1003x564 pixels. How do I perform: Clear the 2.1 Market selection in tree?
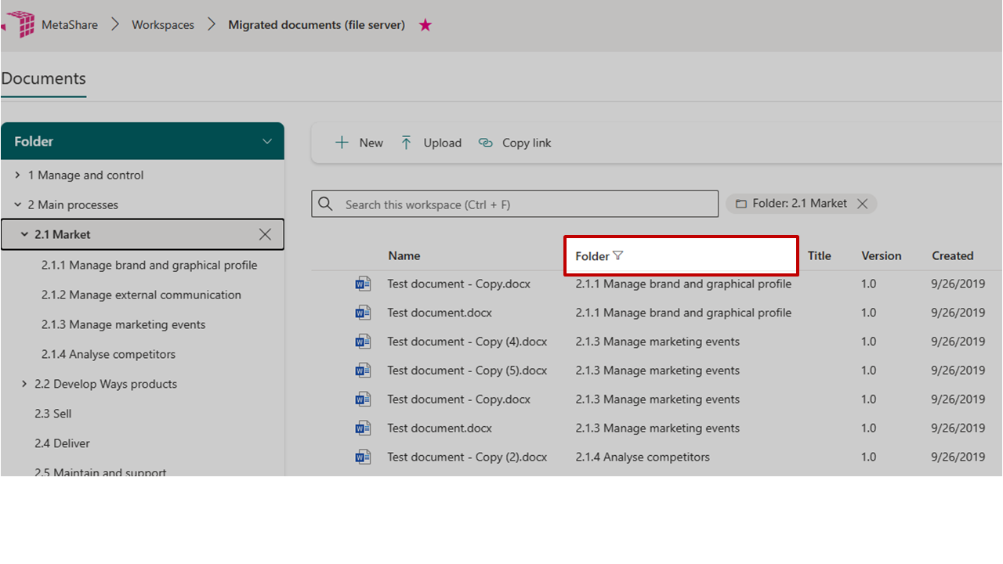[x=265, y=234]
